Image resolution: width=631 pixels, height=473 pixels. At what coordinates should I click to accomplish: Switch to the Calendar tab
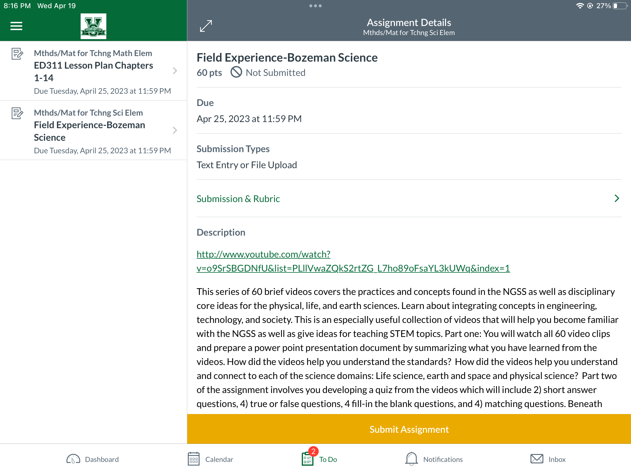[x=210, y=459]
